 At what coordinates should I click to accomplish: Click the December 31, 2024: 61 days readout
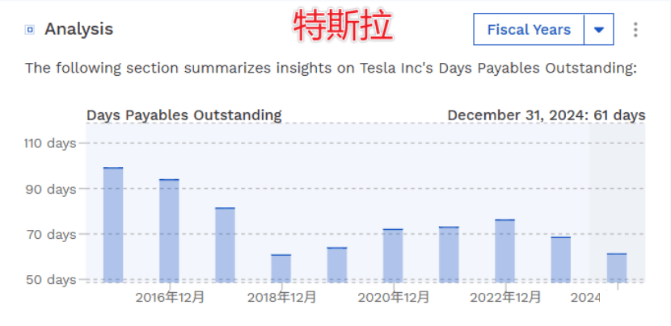[547, 115]
